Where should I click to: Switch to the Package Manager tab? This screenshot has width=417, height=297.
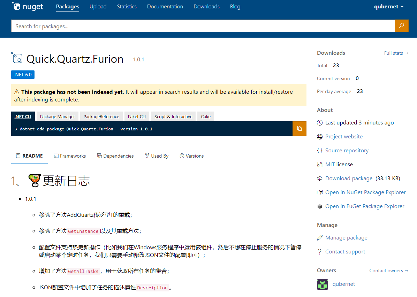pos(57,116)
